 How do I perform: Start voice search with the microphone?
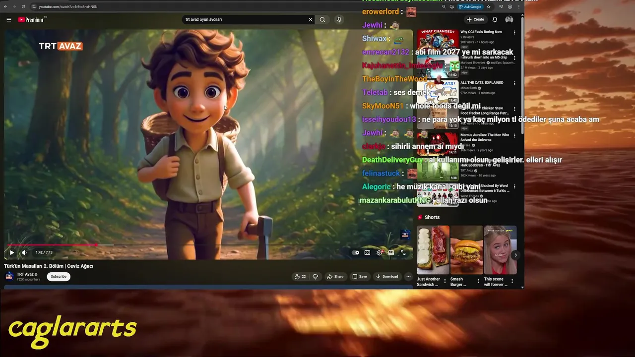[x=339, y=20]
